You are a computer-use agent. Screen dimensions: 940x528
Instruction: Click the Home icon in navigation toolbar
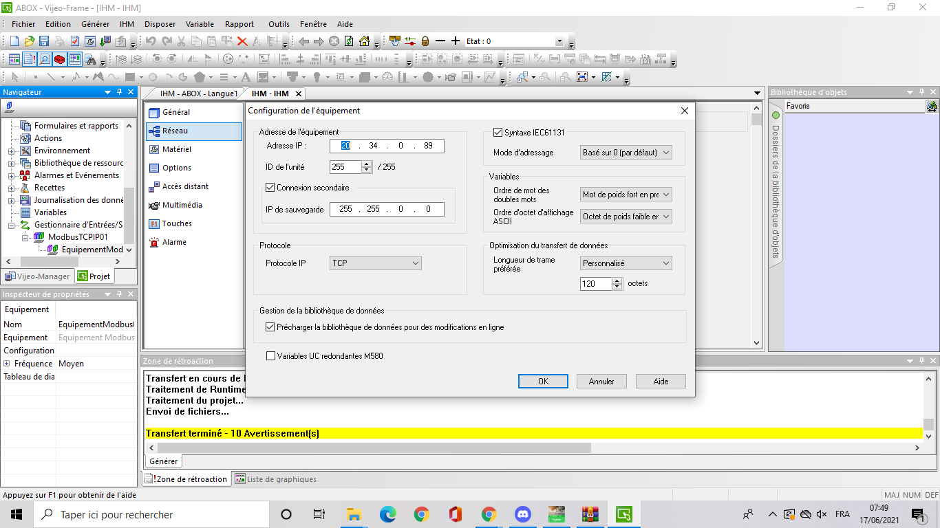tap(364, 41)
